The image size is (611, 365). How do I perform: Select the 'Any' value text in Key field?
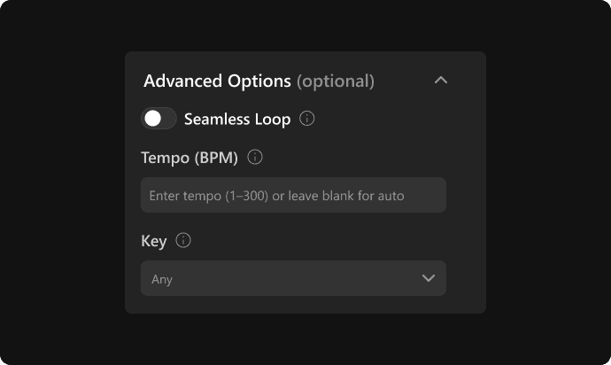162,279
